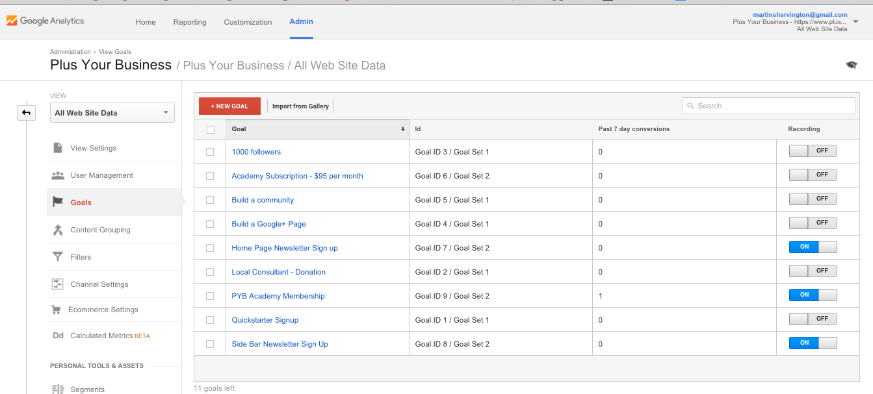Click the Ecommerce Settings cart icon

pyautogui.click(x=57, y=310)
